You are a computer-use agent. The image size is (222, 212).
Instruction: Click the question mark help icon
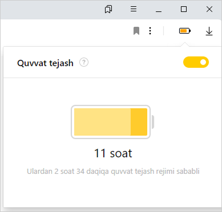tap(84, 62)
